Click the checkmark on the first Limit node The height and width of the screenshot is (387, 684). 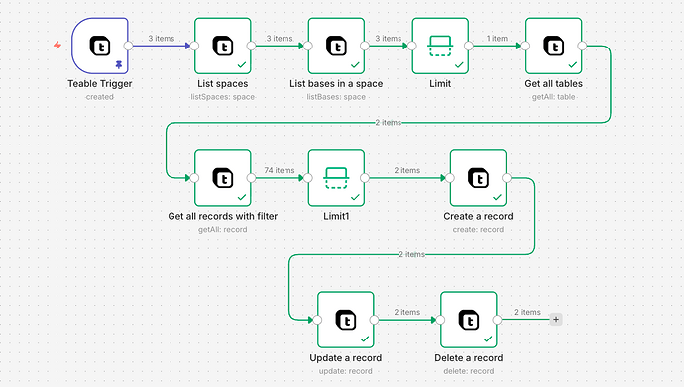point(459,65)
